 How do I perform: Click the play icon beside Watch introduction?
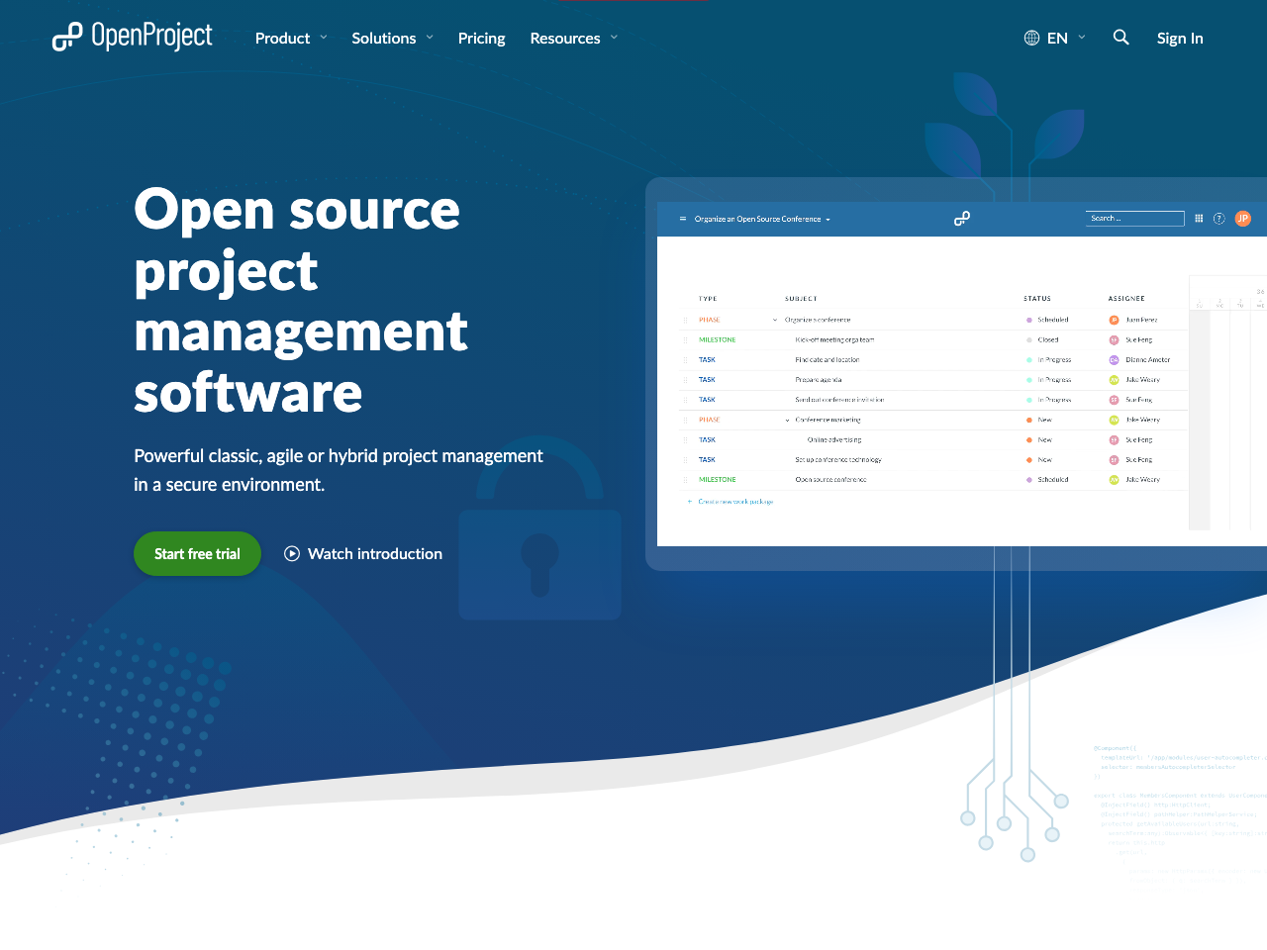(x=292, y=553)
